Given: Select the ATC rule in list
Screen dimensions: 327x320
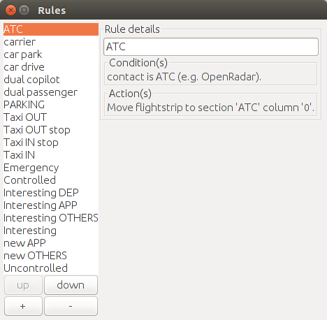Looking at the screenshot, I should [x=51, y=29].
